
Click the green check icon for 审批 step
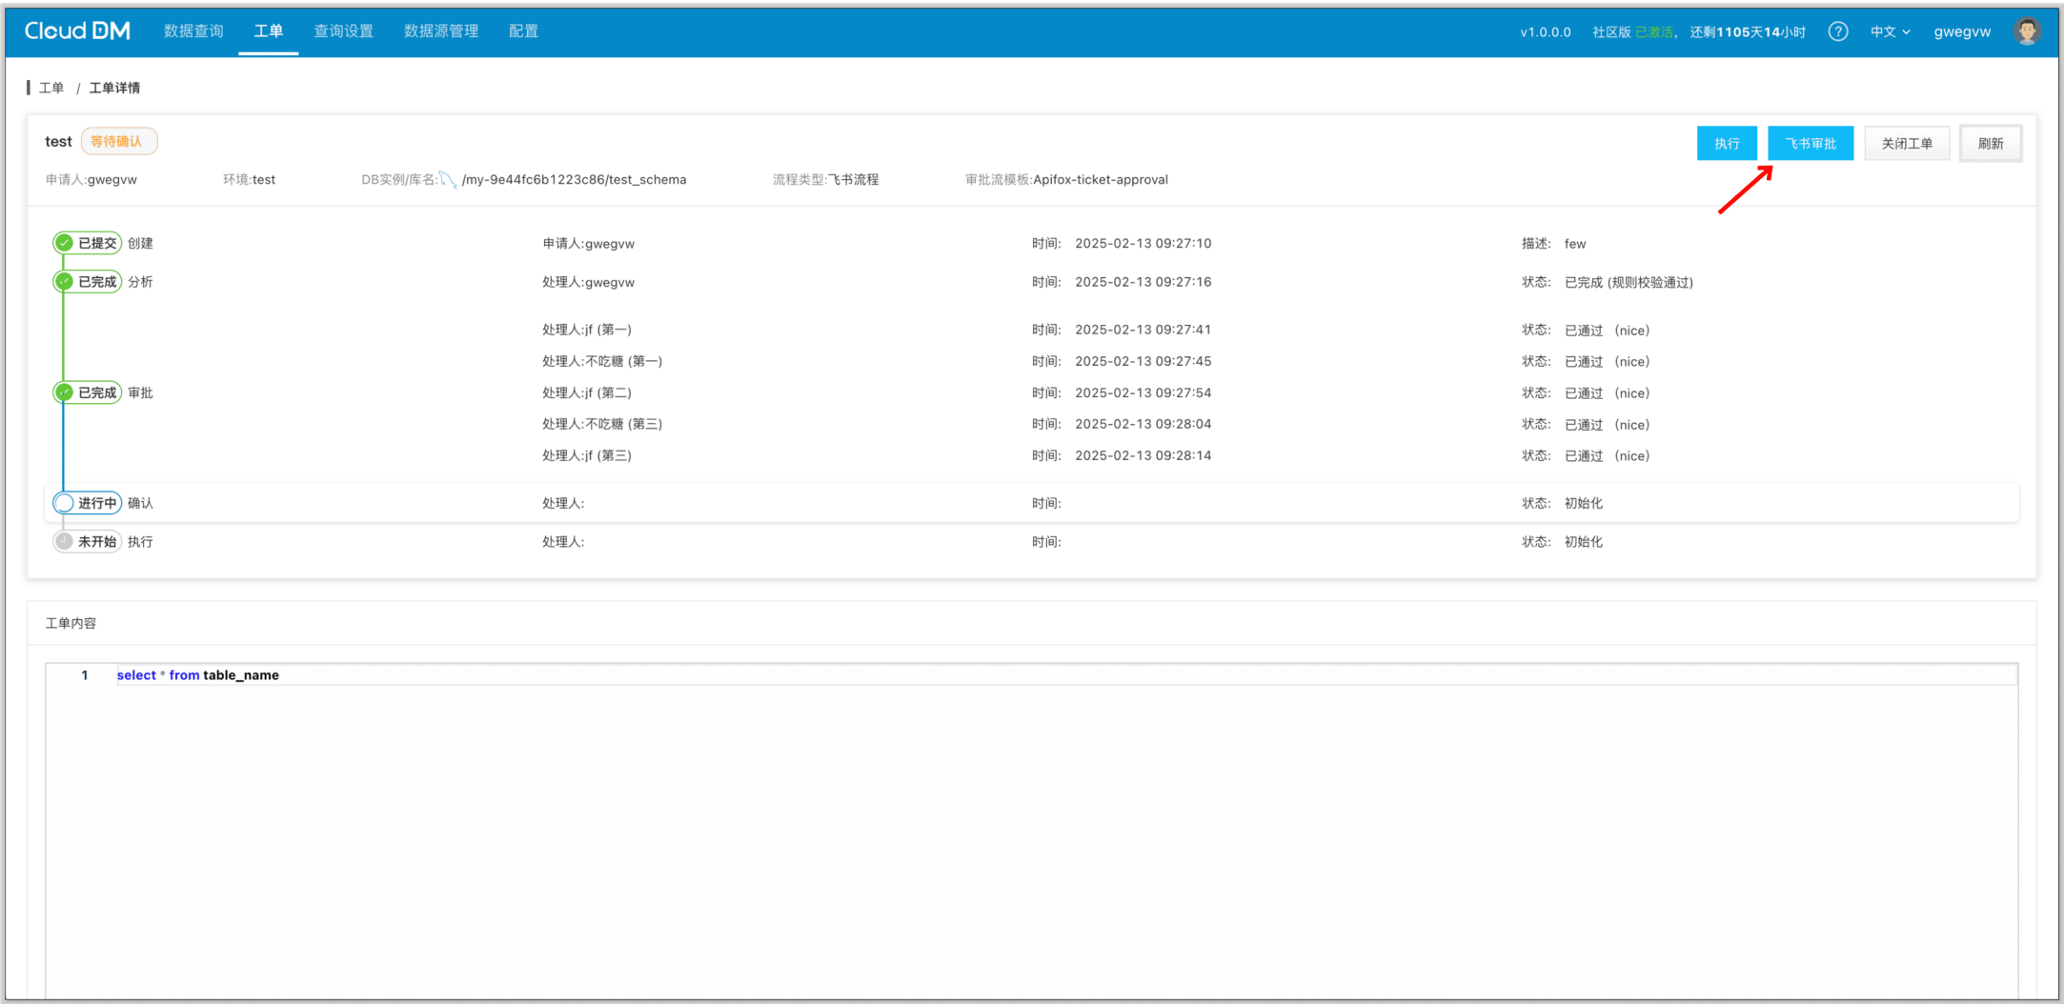point(65,392)
